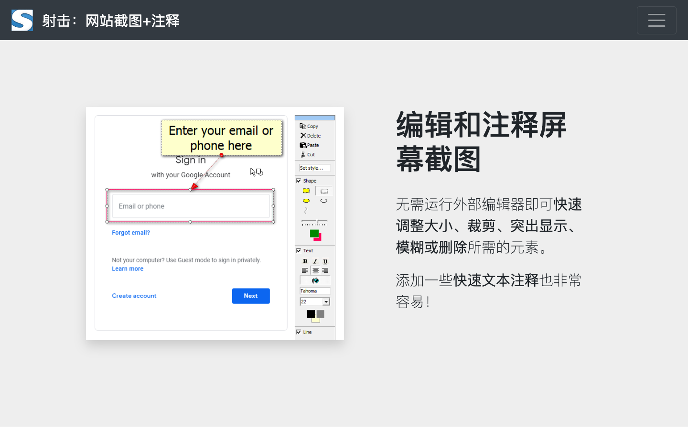Open the Create account link
Image resolution: width=688 pixels, height=430 pixels.
(134, 295)
